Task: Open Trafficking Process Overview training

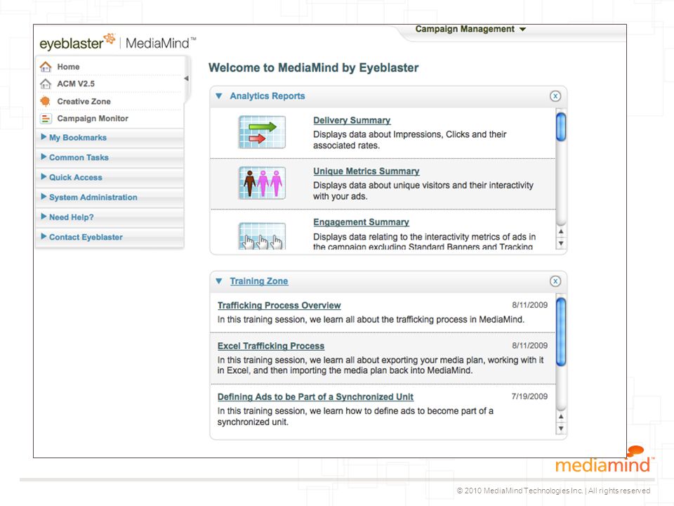Action: pyautogui.click(x=279, y=306)
